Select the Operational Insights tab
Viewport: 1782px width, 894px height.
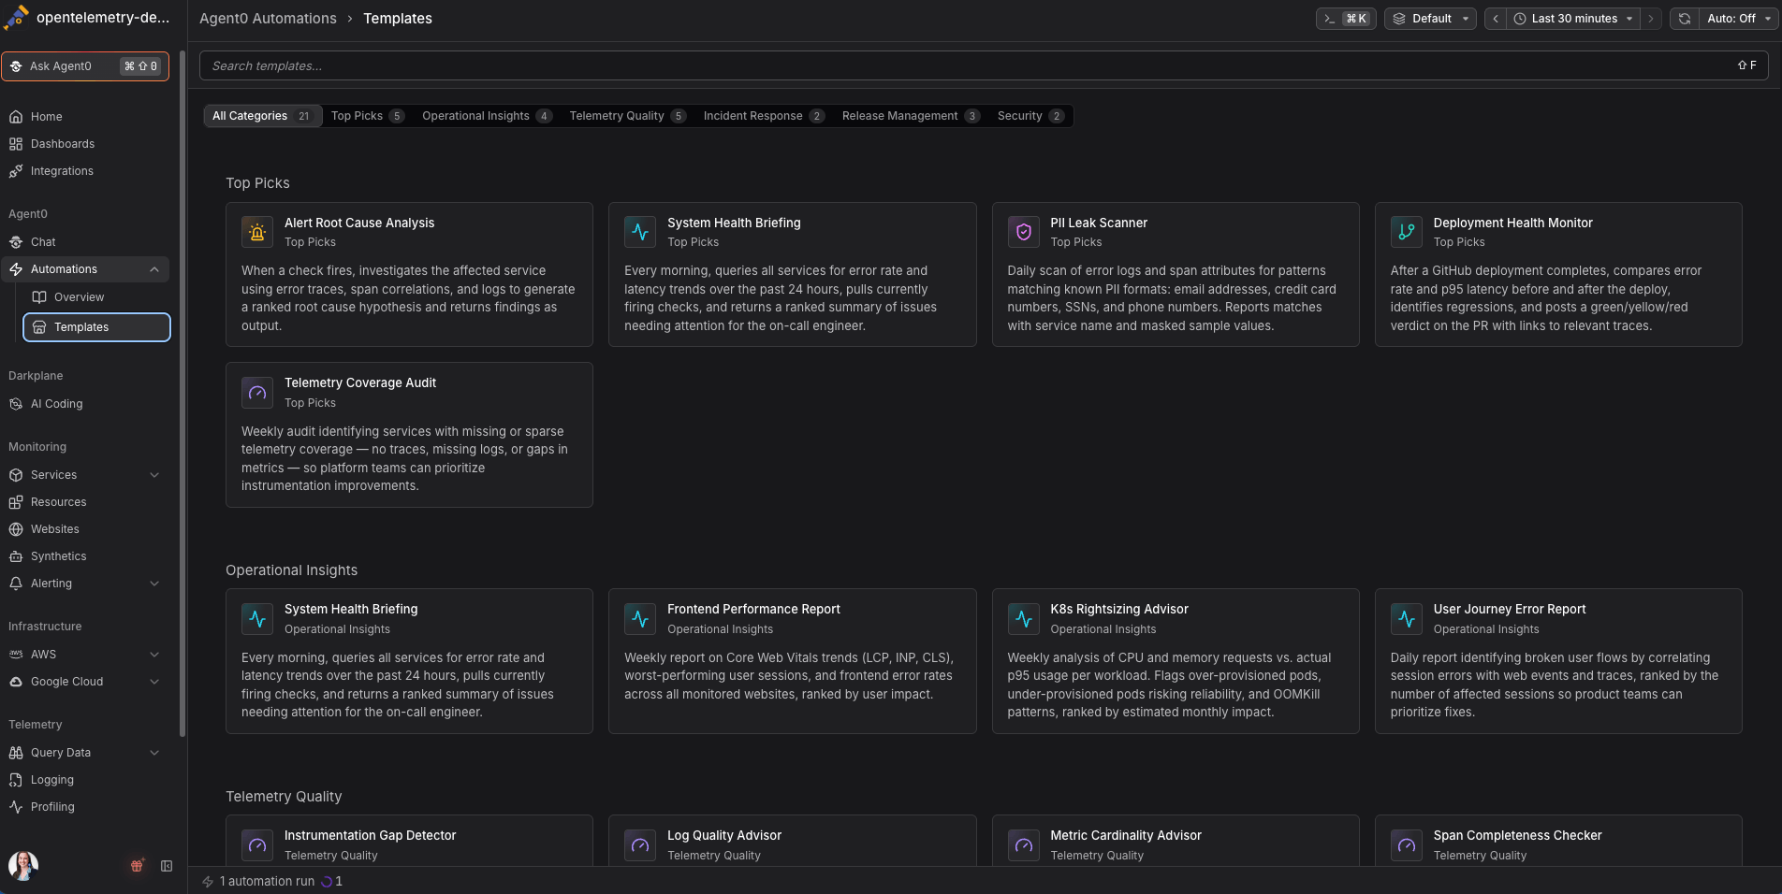click(487, 116)
